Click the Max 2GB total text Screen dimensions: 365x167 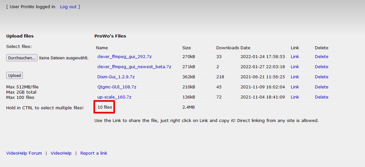click(x=21, y=92)
